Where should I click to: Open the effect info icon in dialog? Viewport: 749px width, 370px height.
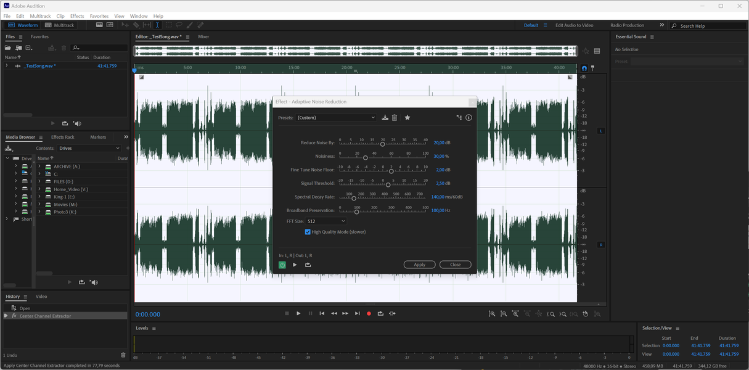[469, 118]
